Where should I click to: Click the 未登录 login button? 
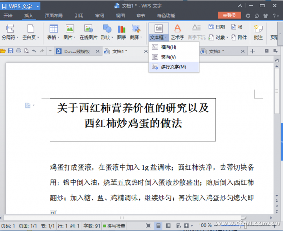click(x=229, y=16)
